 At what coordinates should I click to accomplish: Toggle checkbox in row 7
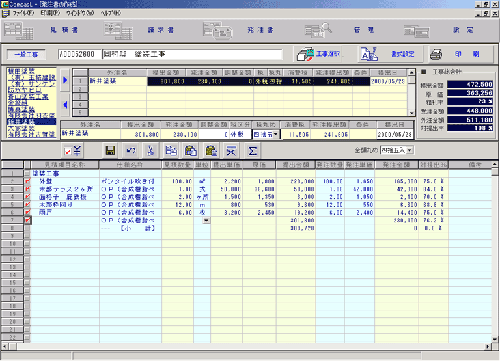[x=27, y=220]
